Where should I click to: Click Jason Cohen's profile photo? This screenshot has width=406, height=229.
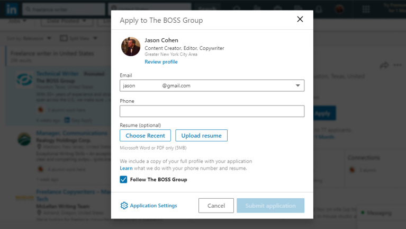(131, 47)
